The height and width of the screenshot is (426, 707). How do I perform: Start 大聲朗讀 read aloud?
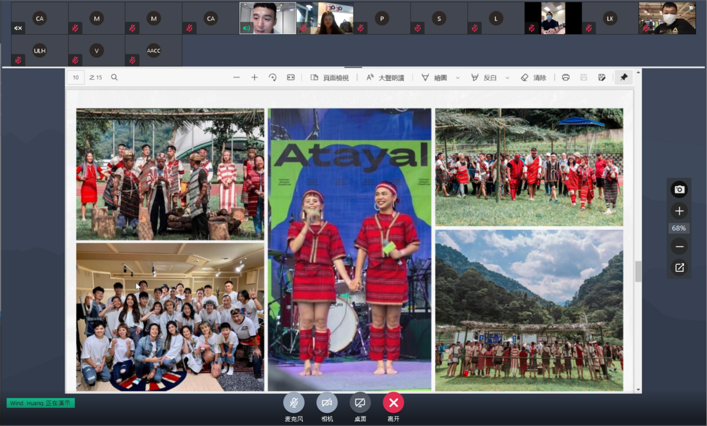tap(385, 77)
